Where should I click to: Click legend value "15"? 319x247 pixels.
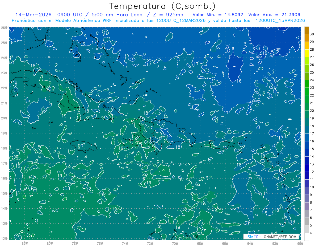point(312,149)
